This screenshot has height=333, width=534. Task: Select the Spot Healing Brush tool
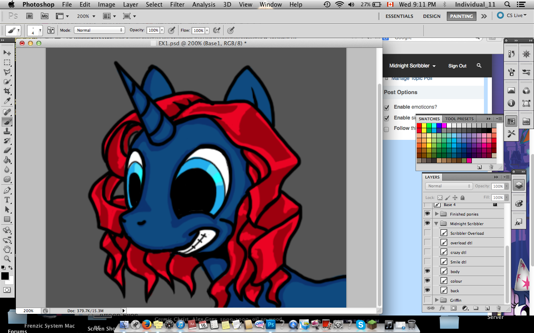(x=7, y=112)
